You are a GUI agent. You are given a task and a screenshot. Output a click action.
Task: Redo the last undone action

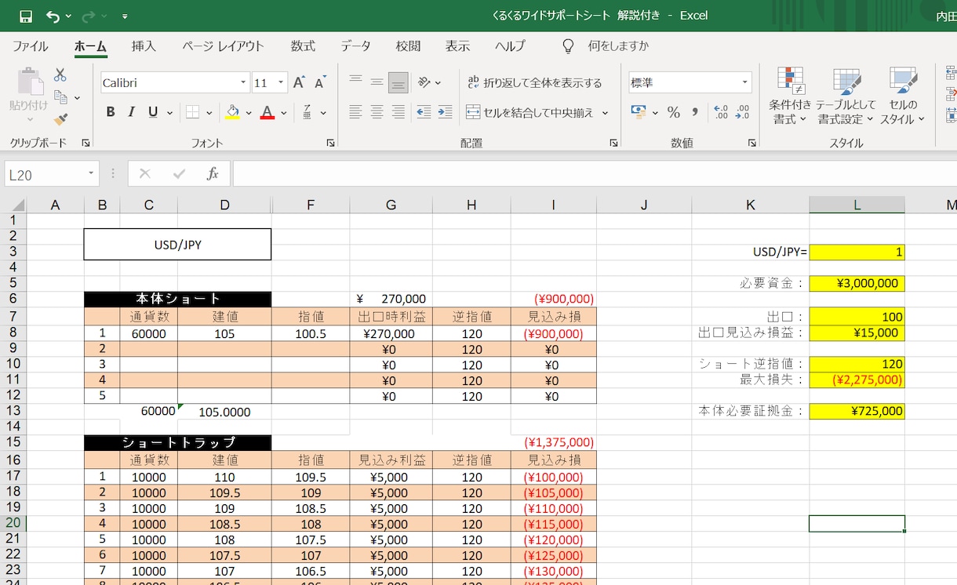88,16
